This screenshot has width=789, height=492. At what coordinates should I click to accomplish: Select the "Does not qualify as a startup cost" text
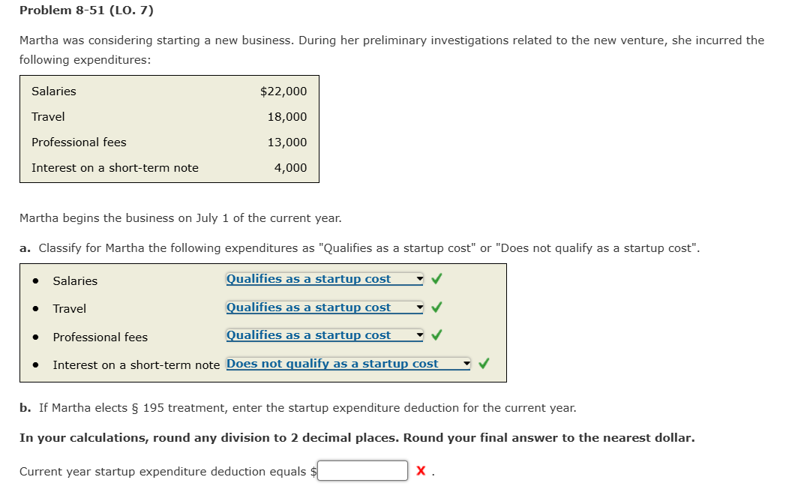point(335,363)
